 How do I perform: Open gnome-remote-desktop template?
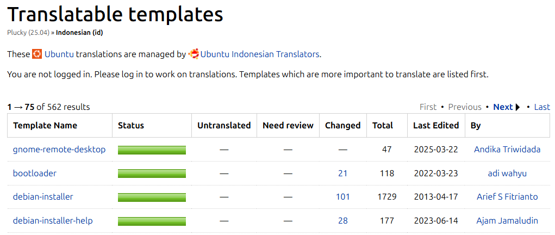(59, 150)
